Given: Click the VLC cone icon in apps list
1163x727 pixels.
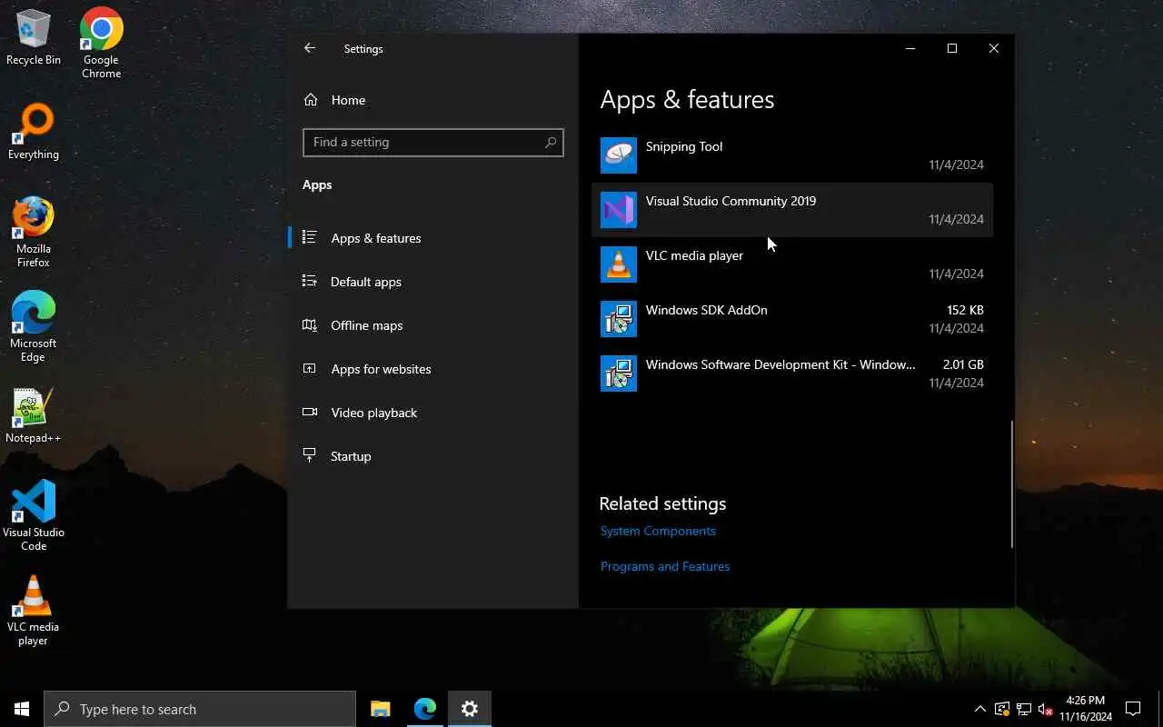Looking at the screenshot, I should click(x=619, y=264).
